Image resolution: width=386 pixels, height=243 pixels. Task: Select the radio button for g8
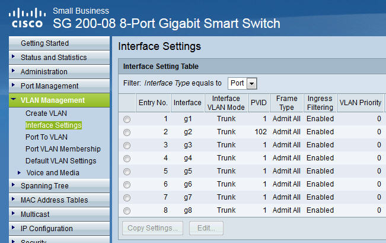tap(127, 211)
